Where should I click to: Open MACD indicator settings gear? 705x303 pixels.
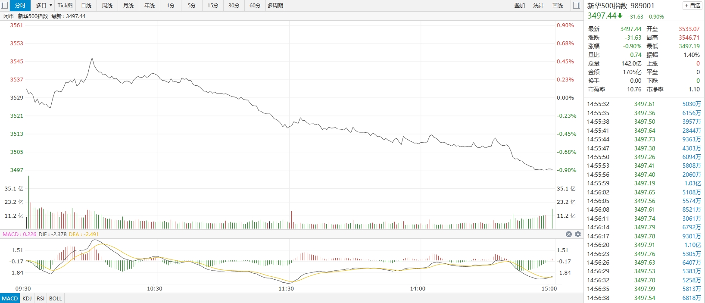click(x=578, y=234)
